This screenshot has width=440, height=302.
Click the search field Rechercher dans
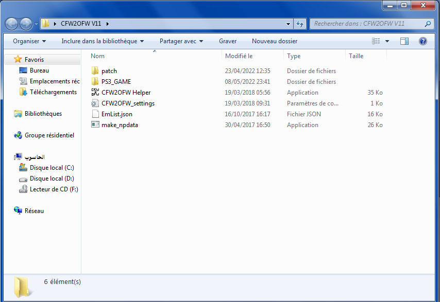(367, 24)
